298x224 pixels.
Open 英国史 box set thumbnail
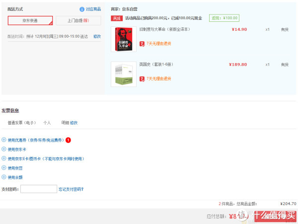point(124,75)
